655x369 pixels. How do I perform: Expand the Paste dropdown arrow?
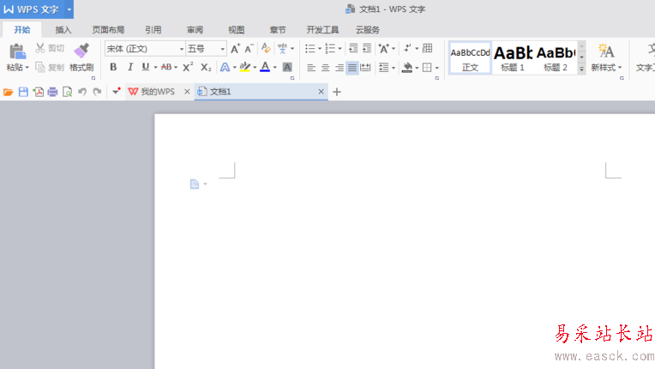27,67
